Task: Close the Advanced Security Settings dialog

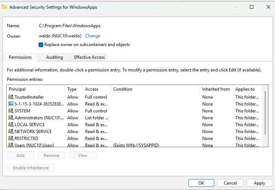Action: (268, 7)
